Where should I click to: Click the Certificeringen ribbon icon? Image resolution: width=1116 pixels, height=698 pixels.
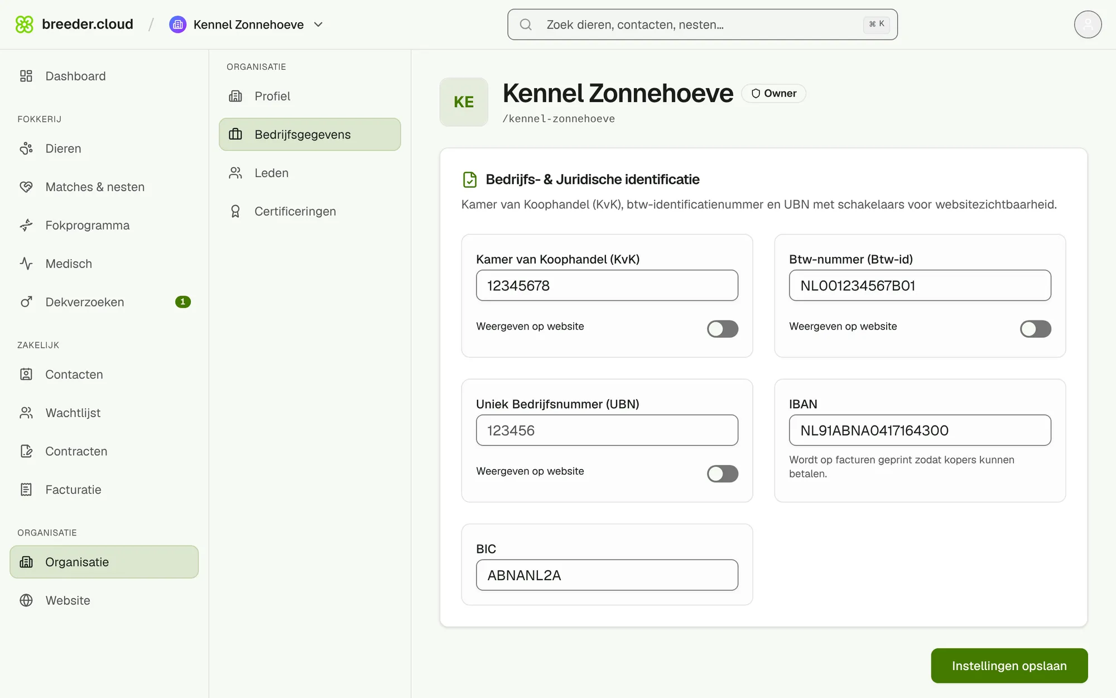tap(235, 212)
